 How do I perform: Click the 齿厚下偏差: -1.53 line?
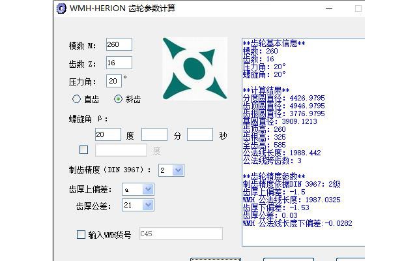(276, 207)
